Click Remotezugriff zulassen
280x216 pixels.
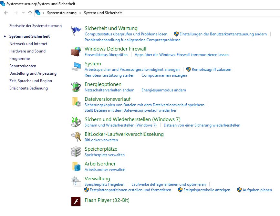click(212, 70)
